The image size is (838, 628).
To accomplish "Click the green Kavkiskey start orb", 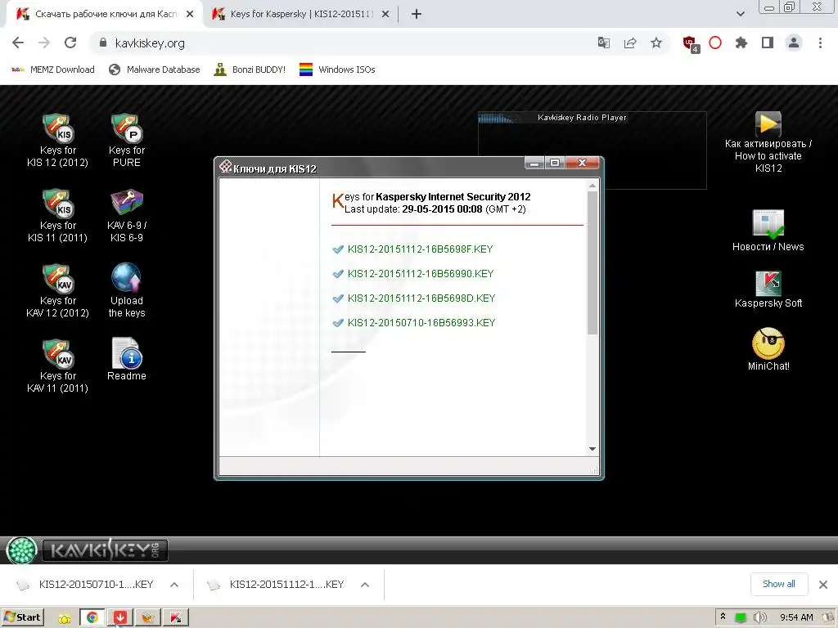I will point(21,550).
